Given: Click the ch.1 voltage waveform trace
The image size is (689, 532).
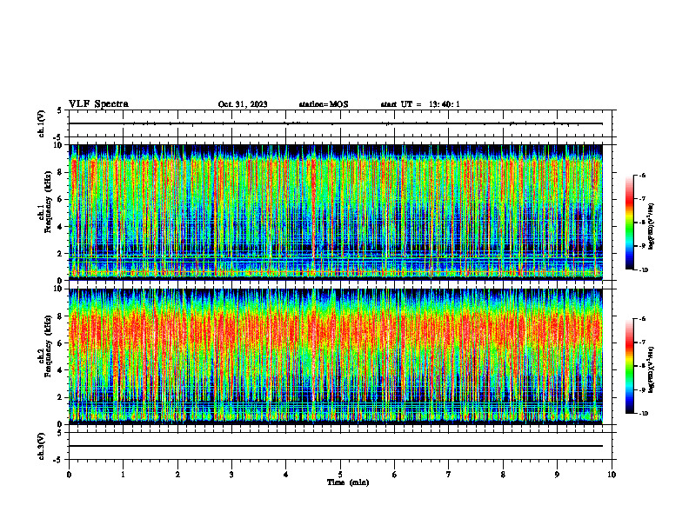Looking at the screenshot, I should click(x=336, y=123).
